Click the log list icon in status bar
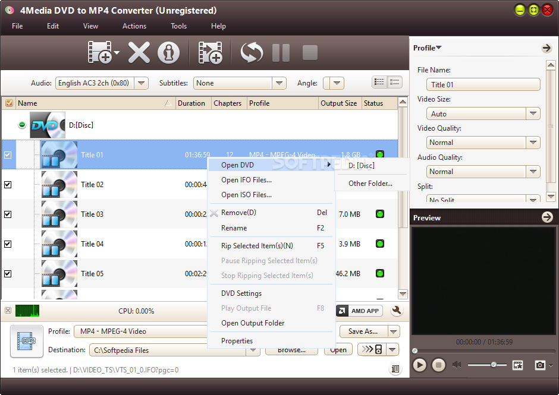The height and width of the screenshot is (395, 559). tap(395, 369)
